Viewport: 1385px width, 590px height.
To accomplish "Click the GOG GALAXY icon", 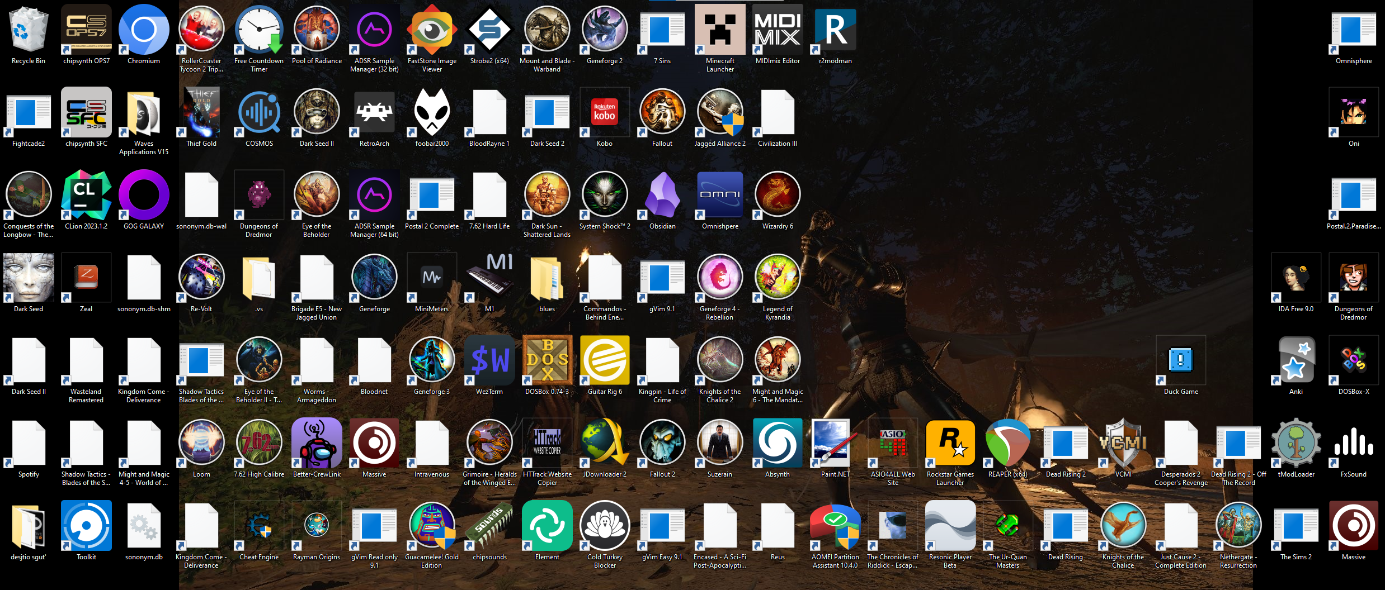I will (x=144, y=195).
